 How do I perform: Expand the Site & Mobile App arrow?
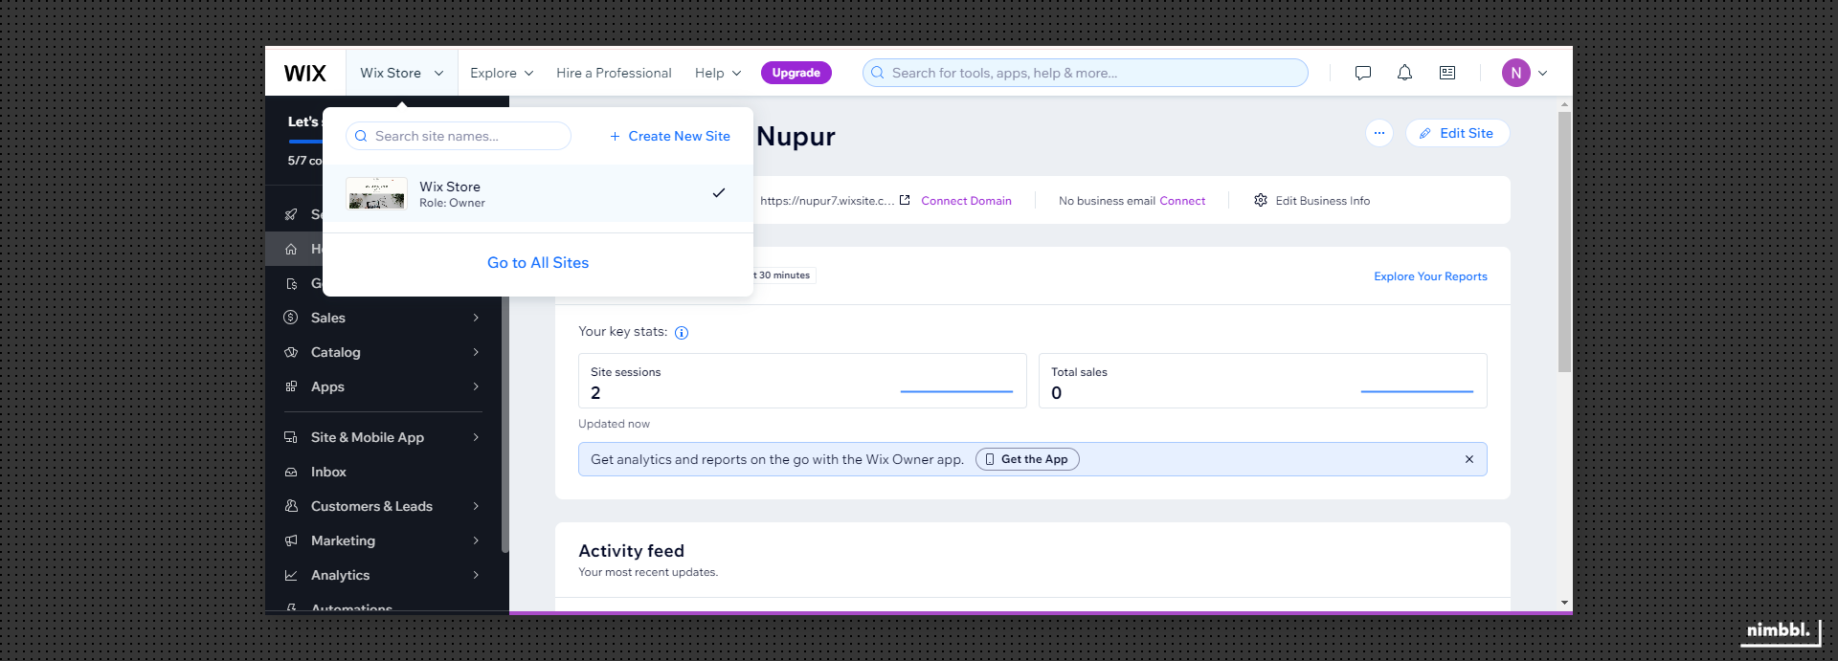click(476, 437)
